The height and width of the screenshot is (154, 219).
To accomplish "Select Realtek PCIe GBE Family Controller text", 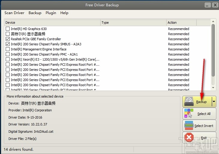I will pyautogui.click(x=36, y=39).
